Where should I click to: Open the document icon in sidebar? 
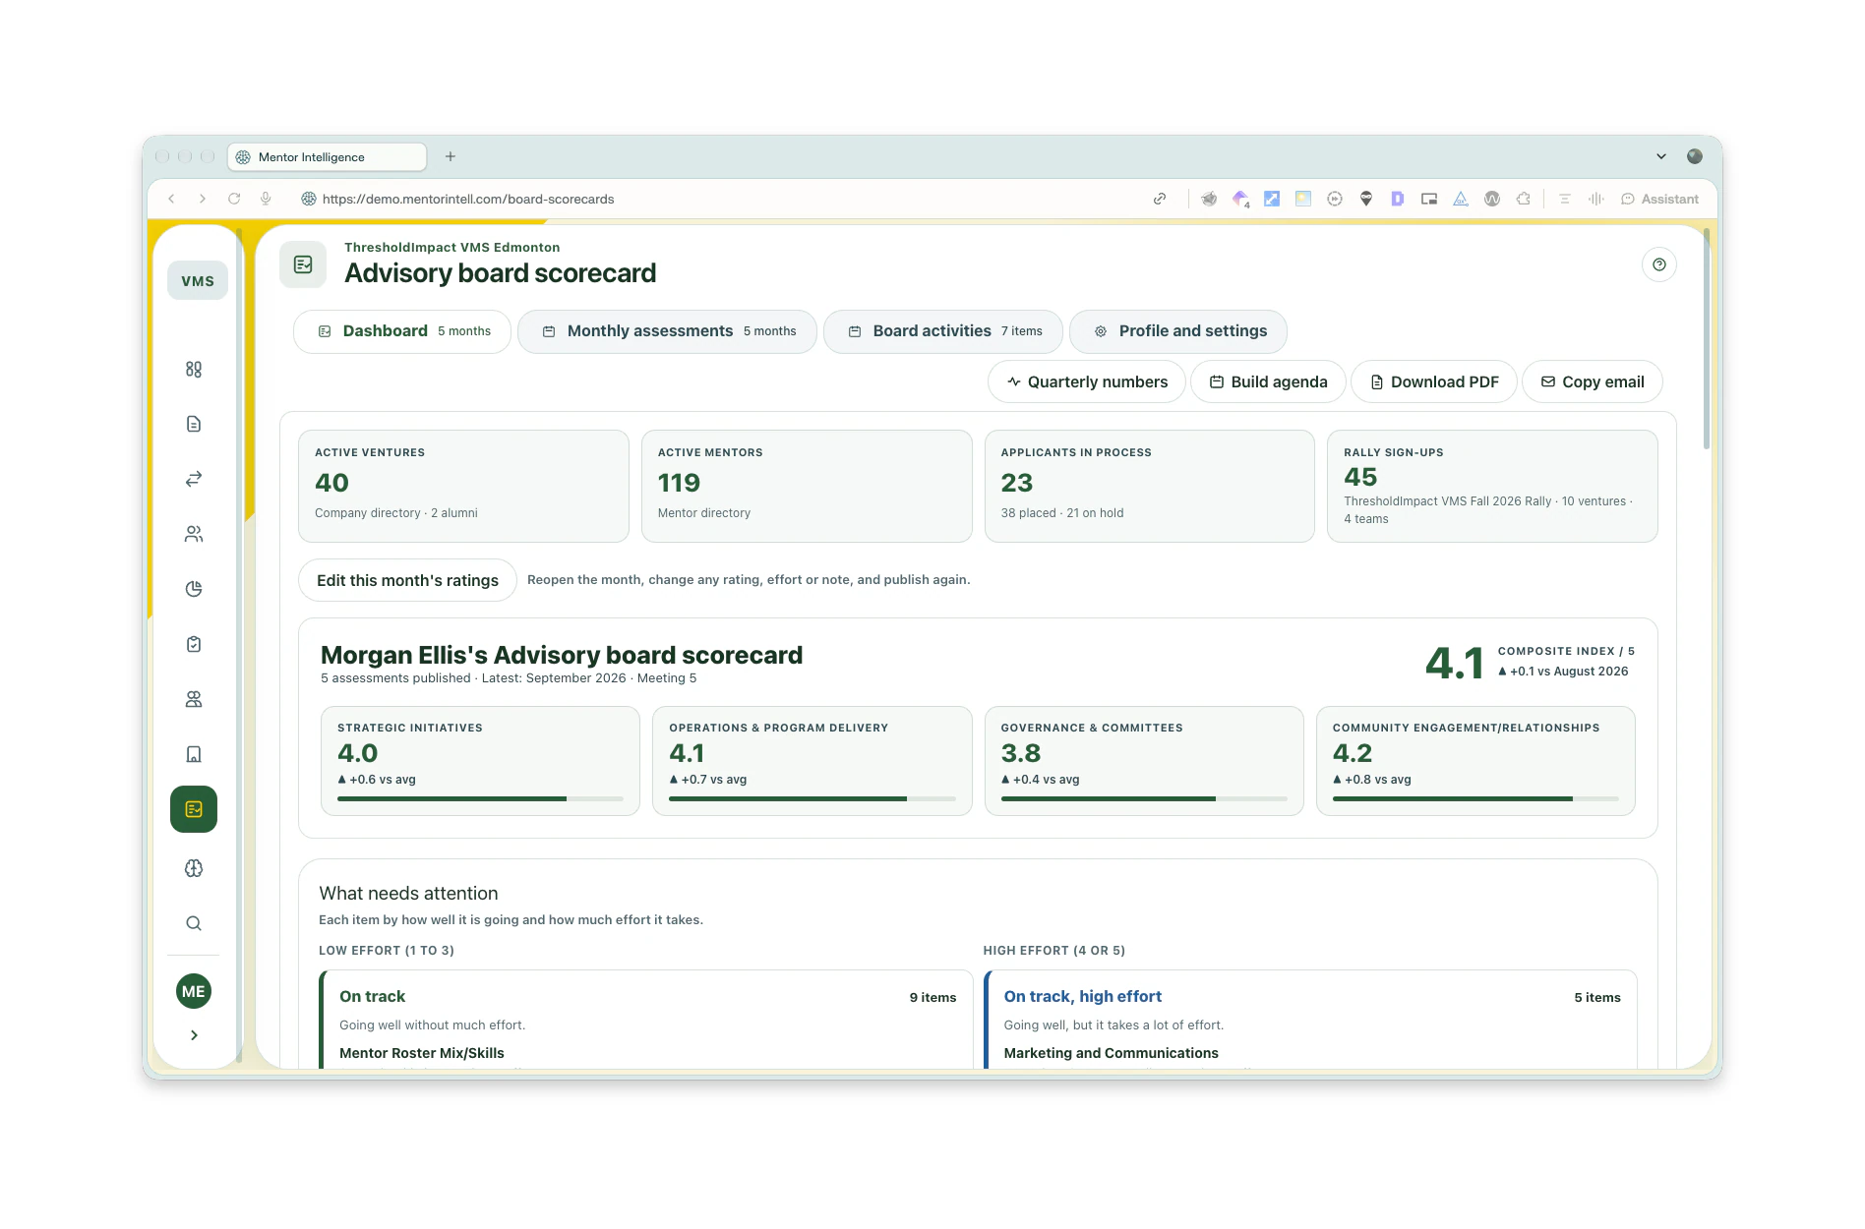[x=194, y=424]
